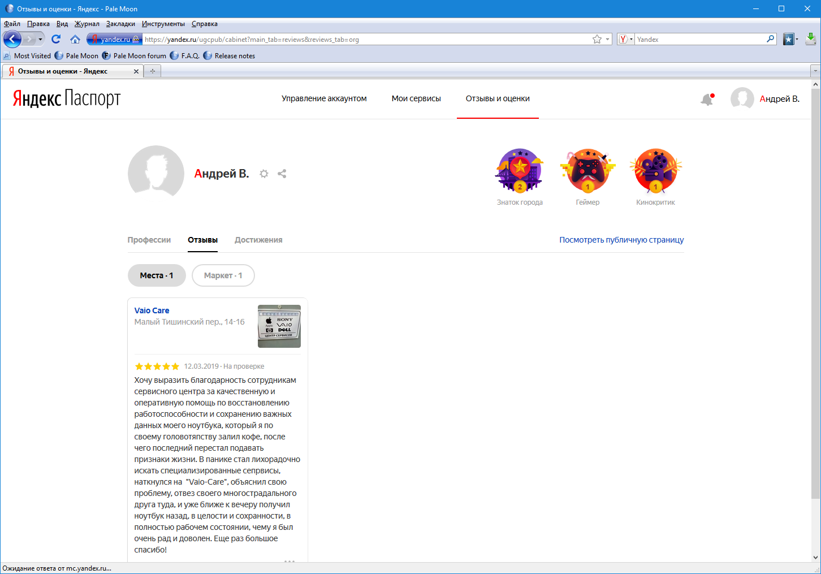
Task: Bookmark this page with the star icon
Action: [597, 39]
